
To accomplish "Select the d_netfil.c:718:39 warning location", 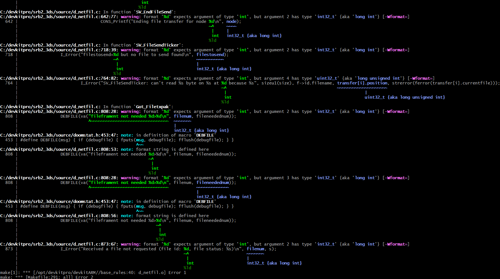I will click(x=59, y=50).
